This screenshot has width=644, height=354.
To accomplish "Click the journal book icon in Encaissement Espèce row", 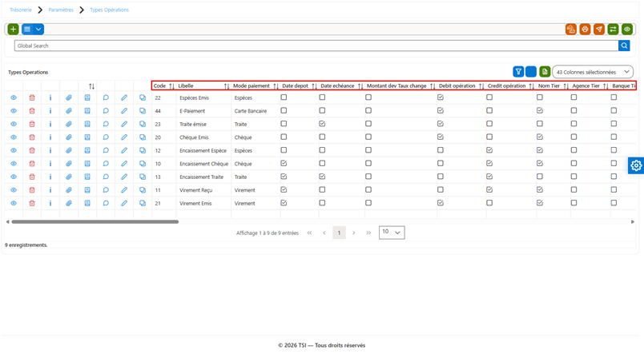I will [x=87, y=150].
